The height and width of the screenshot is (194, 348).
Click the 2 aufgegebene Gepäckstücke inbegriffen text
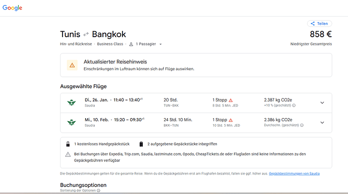tap(182, 144)
